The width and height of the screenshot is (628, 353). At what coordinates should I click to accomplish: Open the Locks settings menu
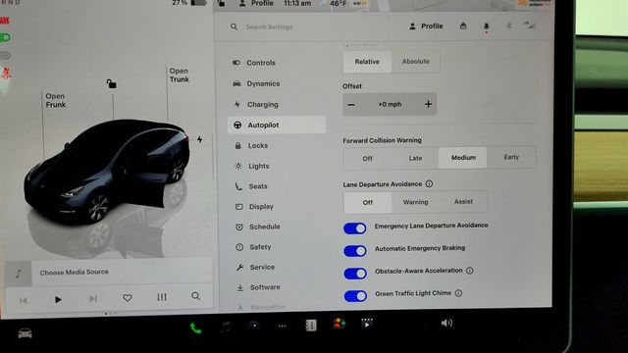coord(251,146)
